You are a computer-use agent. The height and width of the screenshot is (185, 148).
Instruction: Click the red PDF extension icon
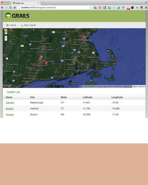[x=128, y=8]
